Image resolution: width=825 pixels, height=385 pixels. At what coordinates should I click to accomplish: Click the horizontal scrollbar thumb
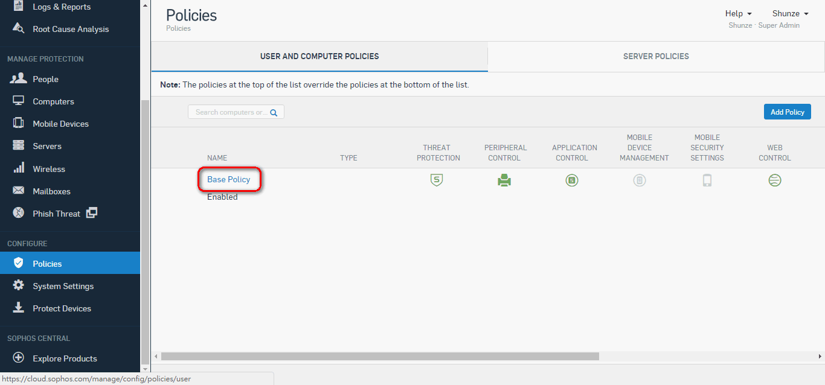pyautogui.click(x=380, y=356)
